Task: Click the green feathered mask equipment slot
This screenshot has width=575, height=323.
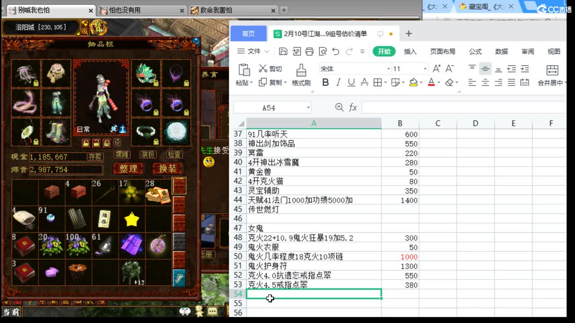Action: 146,74
